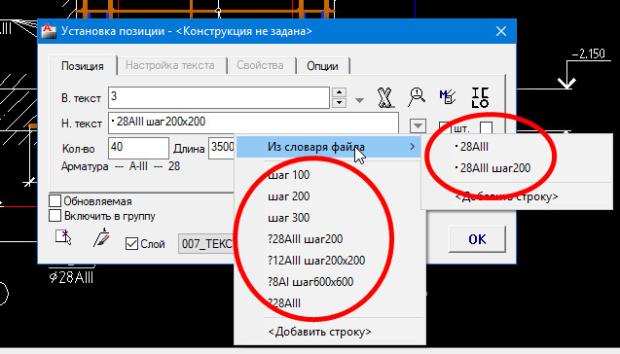Choose ?12AIII шаг200x200 from the menu
Screen dimensions: 620x354
[x=316, y=261]
